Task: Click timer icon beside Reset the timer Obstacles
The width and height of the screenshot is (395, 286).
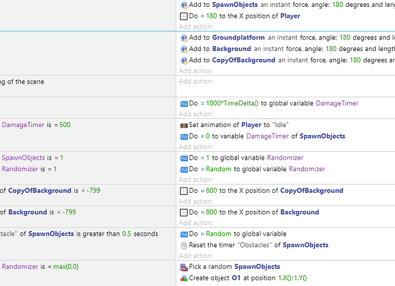Action: point(184,245)
